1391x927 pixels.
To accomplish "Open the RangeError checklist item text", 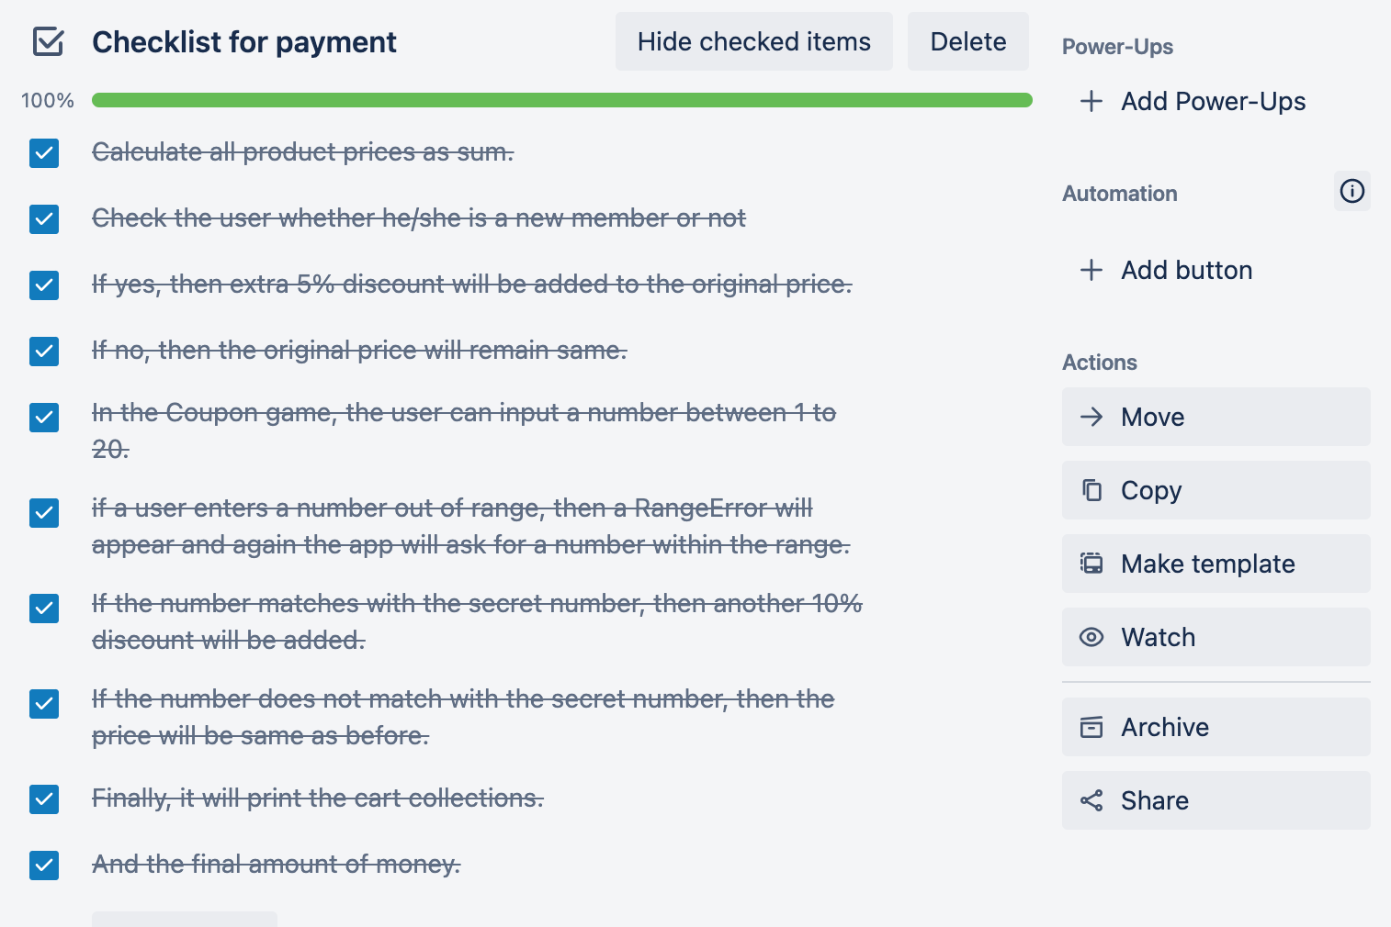I will click(x=470, y=527).
